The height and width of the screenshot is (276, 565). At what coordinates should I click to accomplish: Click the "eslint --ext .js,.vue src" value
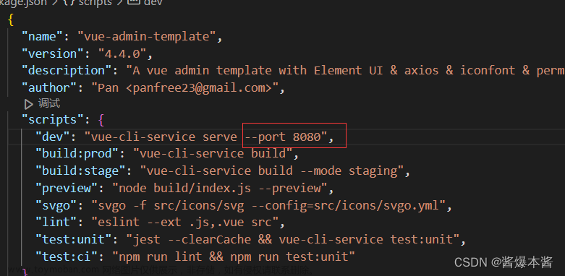pos(184,223)
